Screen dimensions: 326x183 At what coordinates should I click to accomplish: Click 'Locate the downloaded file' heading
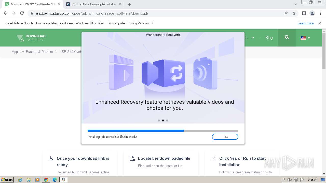(x=164, y=158)
